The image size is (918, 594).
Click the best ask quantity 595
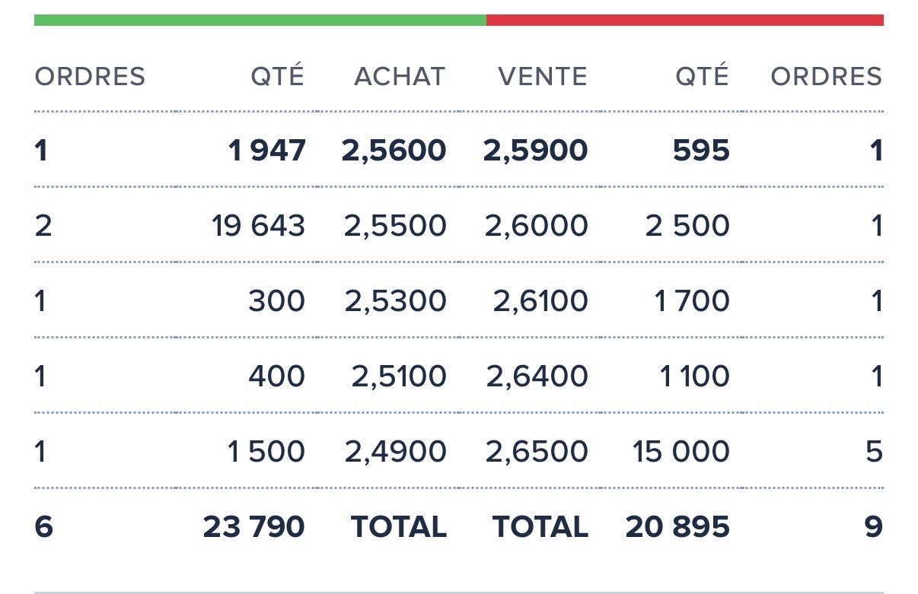701,151
